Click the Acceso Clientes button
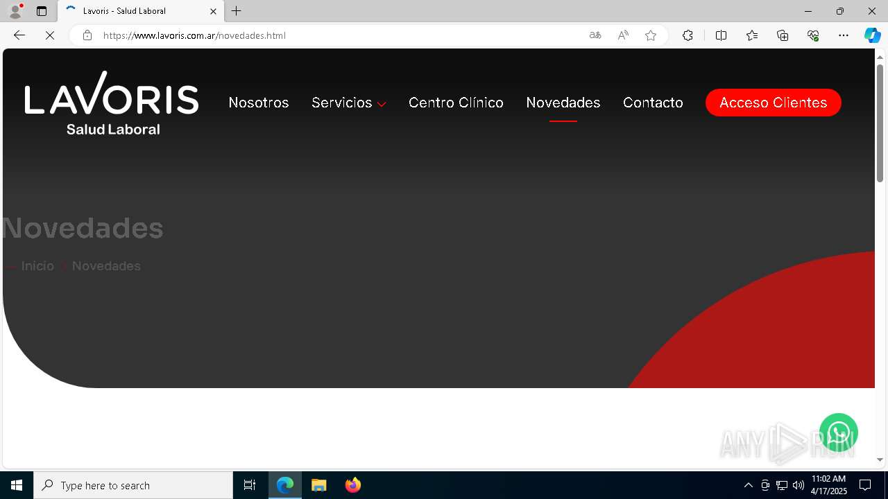Viewport: 888px width, 499px height. [774, 103]
